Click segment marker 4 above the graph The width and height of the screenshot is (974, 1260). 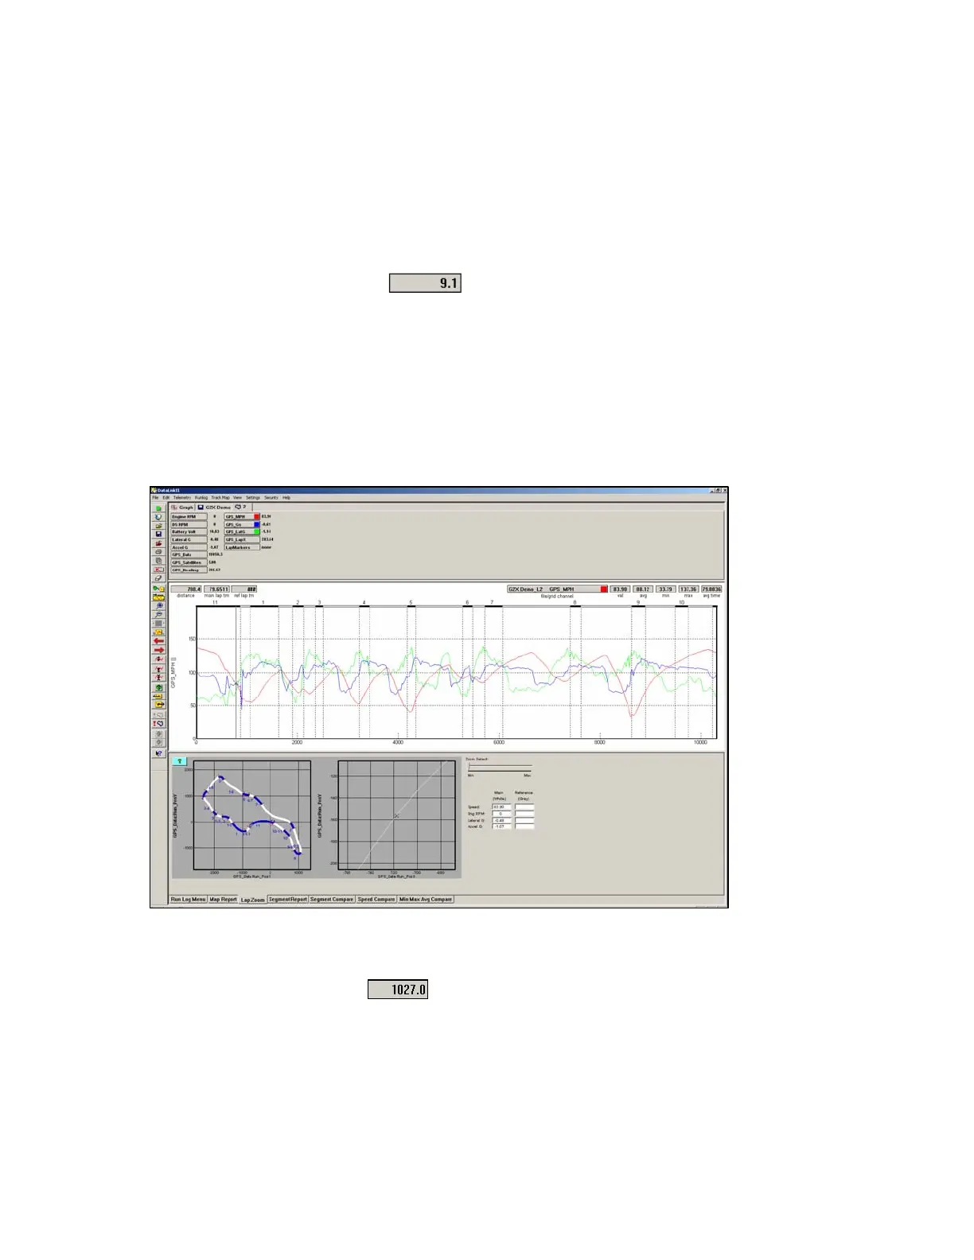click(x=364, y=603)
